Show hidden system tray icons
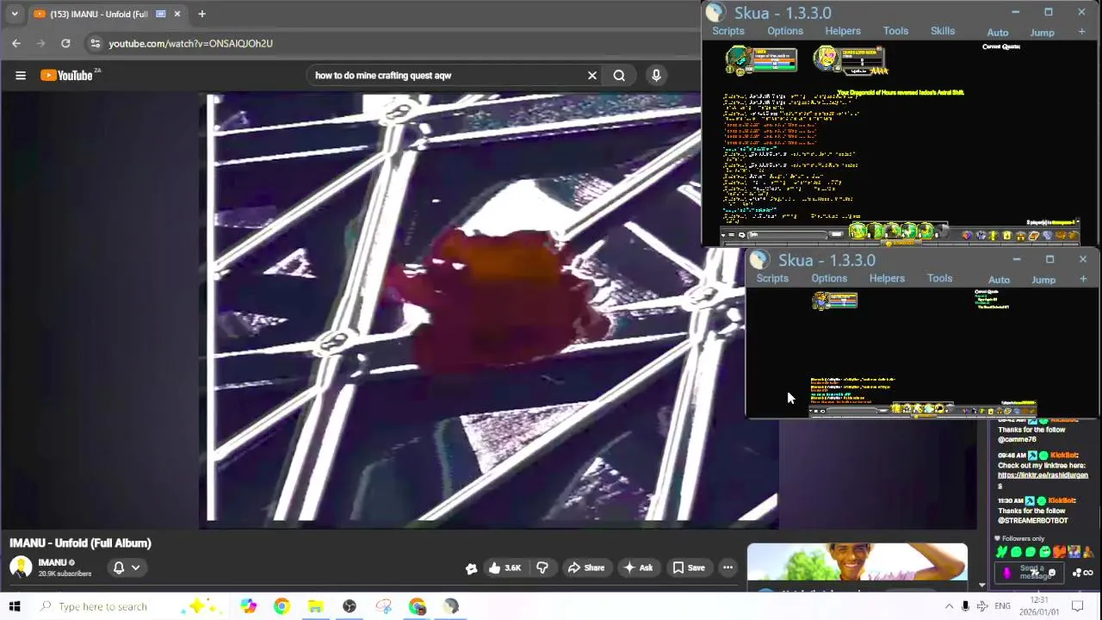The height and width of the screenshot is (620, 1102). click(x=949, y=606)
